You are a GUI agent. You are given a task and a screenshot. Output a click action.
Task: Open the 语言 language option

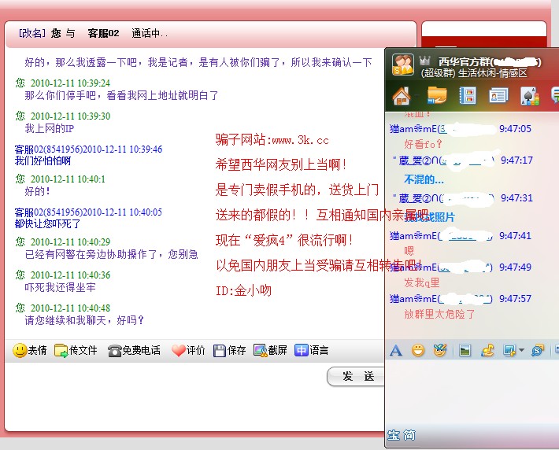(311, 351)
